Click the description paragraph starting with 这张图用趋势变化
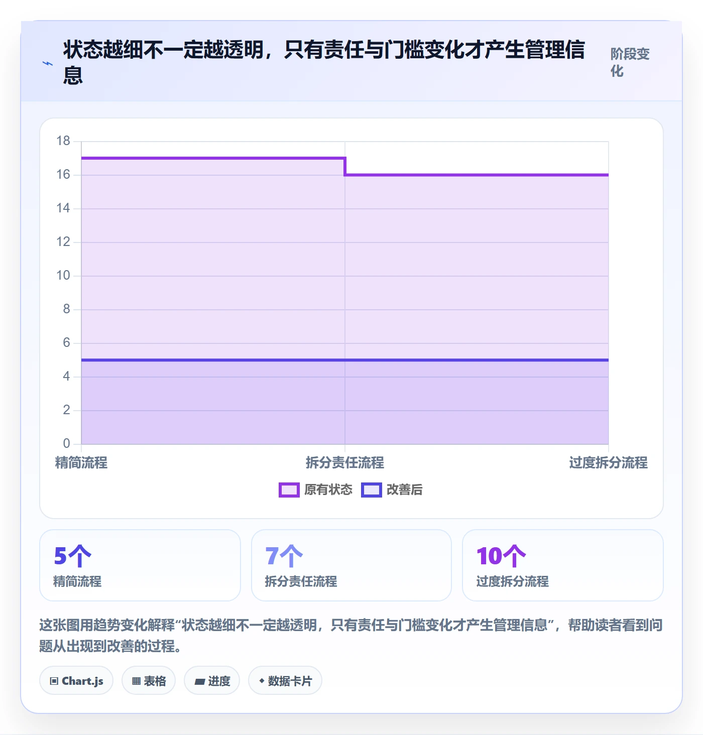 (351, 636)
